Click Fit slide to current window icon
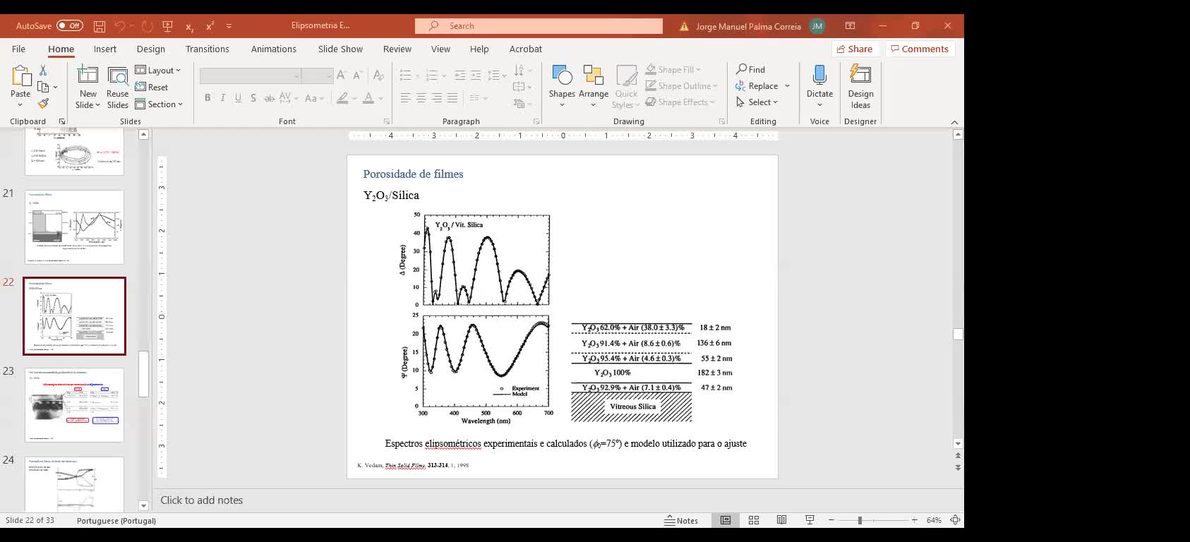Viewport: 1190px width, 542px height. 955,520
